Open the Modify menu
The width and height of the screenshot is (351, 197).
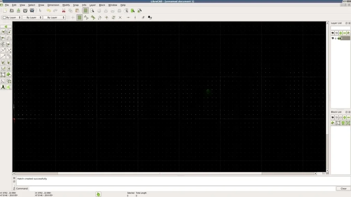coord(66,5)
